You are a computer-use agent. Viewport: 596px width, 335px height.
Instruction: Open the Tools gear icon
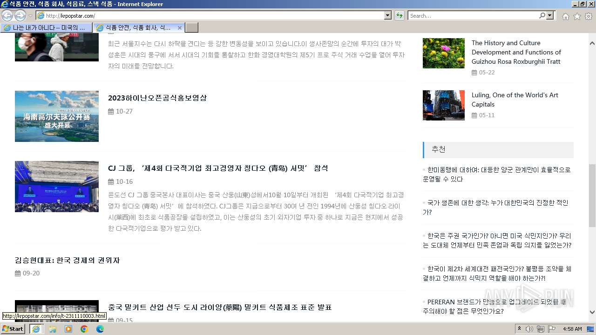[x=589, y=16]
